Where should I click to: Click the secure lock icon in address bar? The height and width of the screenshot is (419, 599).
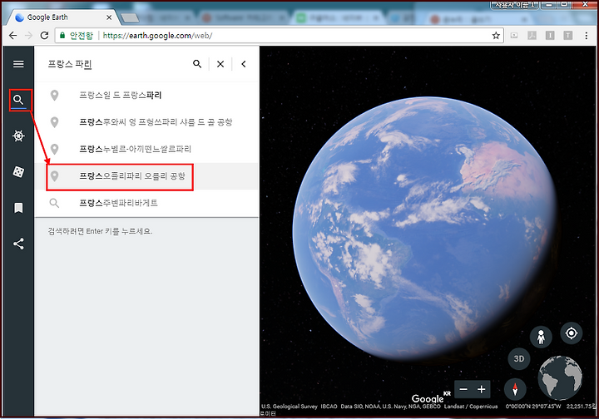(62, 36)
